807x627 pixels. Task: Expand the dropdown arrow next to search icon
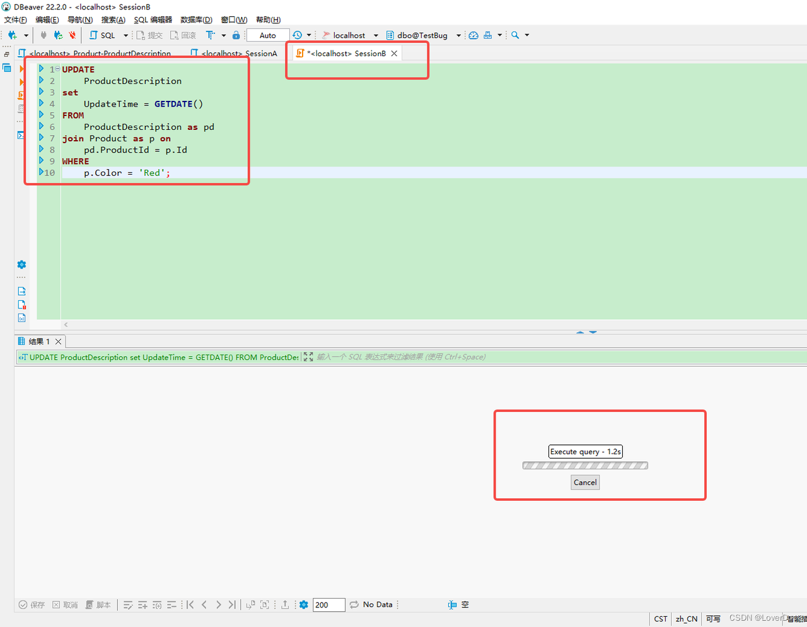(527, 35)
